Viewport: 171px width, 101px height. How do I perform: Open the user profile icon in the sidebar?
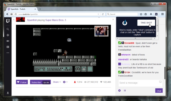8,93
